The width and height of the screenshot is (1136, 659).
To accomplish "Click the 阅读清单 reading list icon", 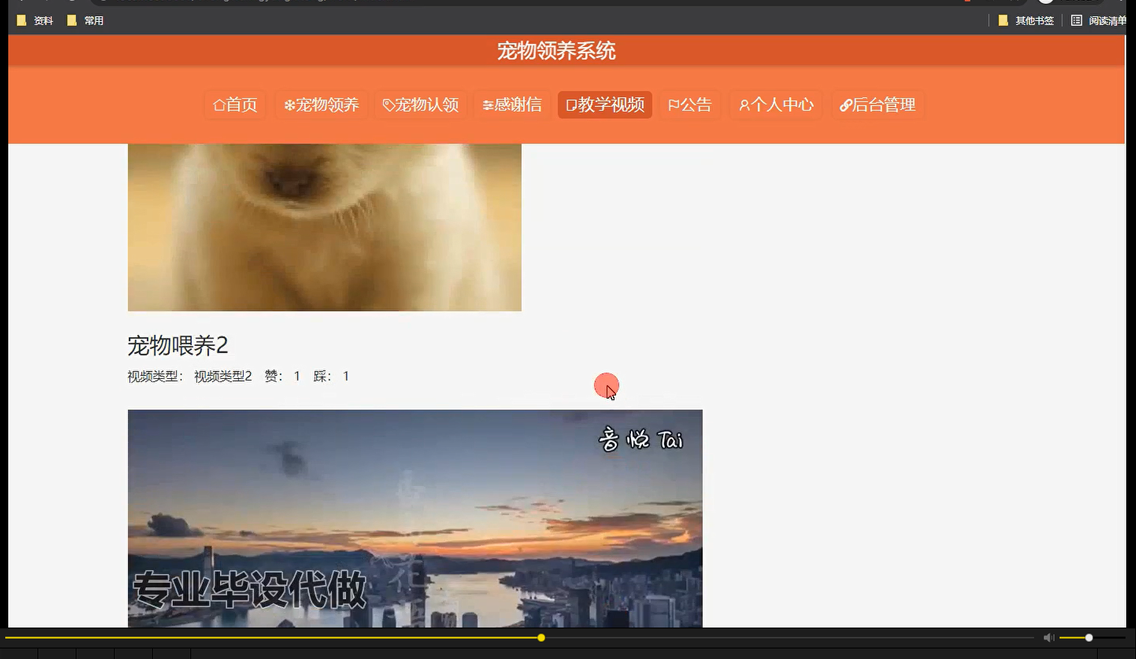I will (1077, 20).
